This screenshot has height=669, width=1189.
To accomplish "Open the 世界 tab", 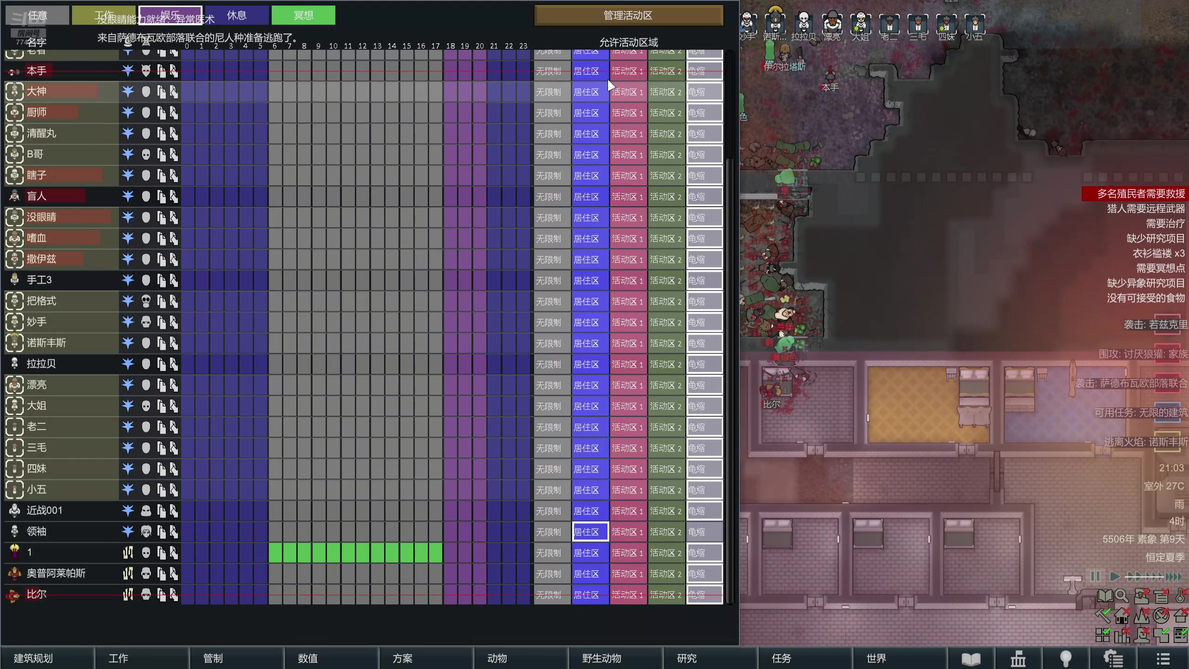I will [x=900, y=658].
